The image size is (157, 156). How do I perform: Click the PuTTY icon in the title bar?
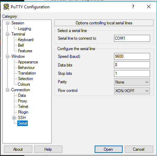[6, 7]
